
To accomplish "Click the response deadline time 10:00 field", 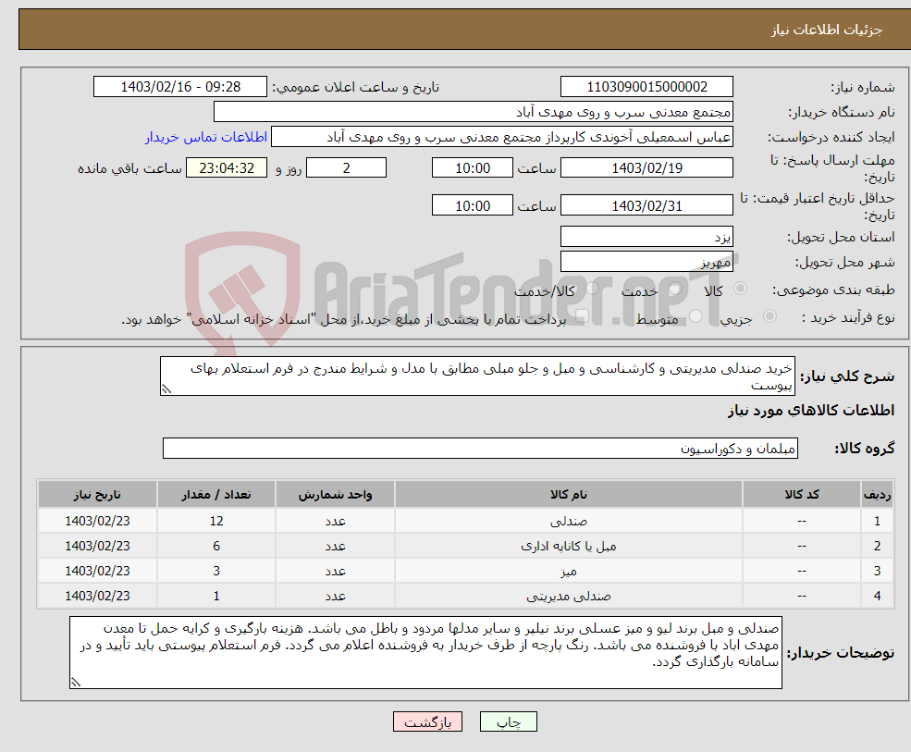I will pos(473,168).
